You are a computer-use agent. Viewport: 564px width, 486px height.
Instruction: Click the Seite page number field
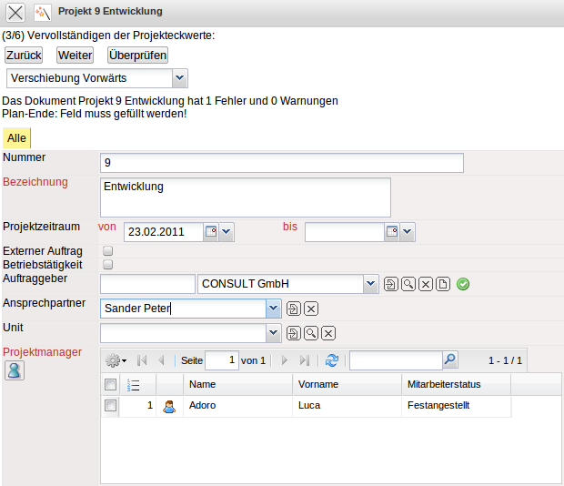click(222, 360)
